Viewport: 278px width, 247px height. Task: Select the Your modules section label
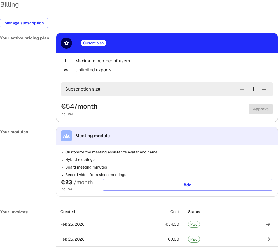[x=14, y=132]
